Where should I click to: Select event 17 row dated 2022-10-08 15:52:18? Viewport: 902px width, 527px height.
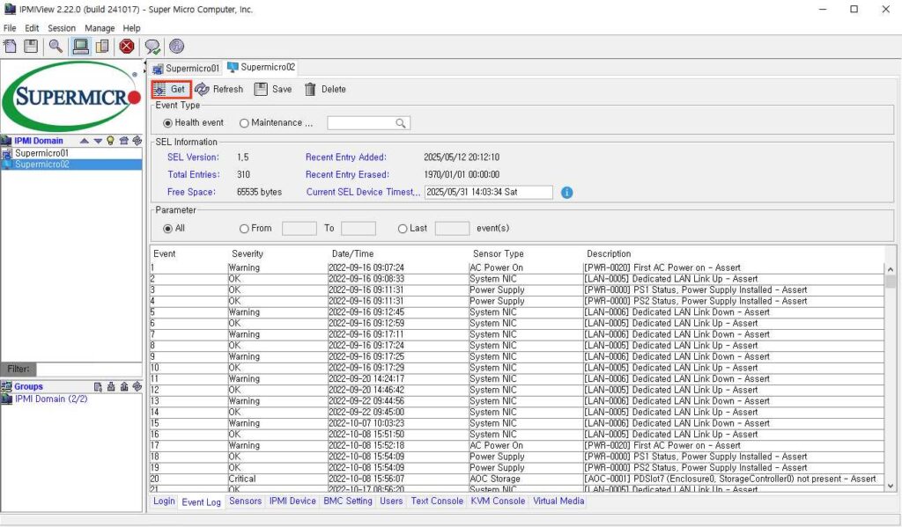click(x=516, y=445)
